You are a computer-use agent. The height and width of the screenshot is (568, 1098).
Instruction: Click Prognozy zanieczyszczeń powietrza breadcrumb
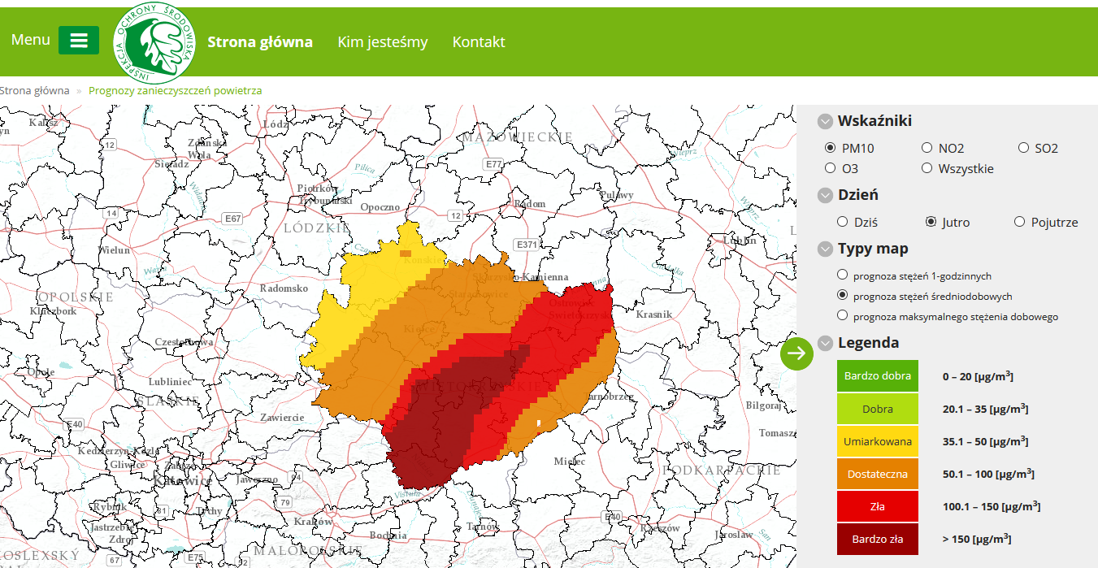(x=176, y=90)
